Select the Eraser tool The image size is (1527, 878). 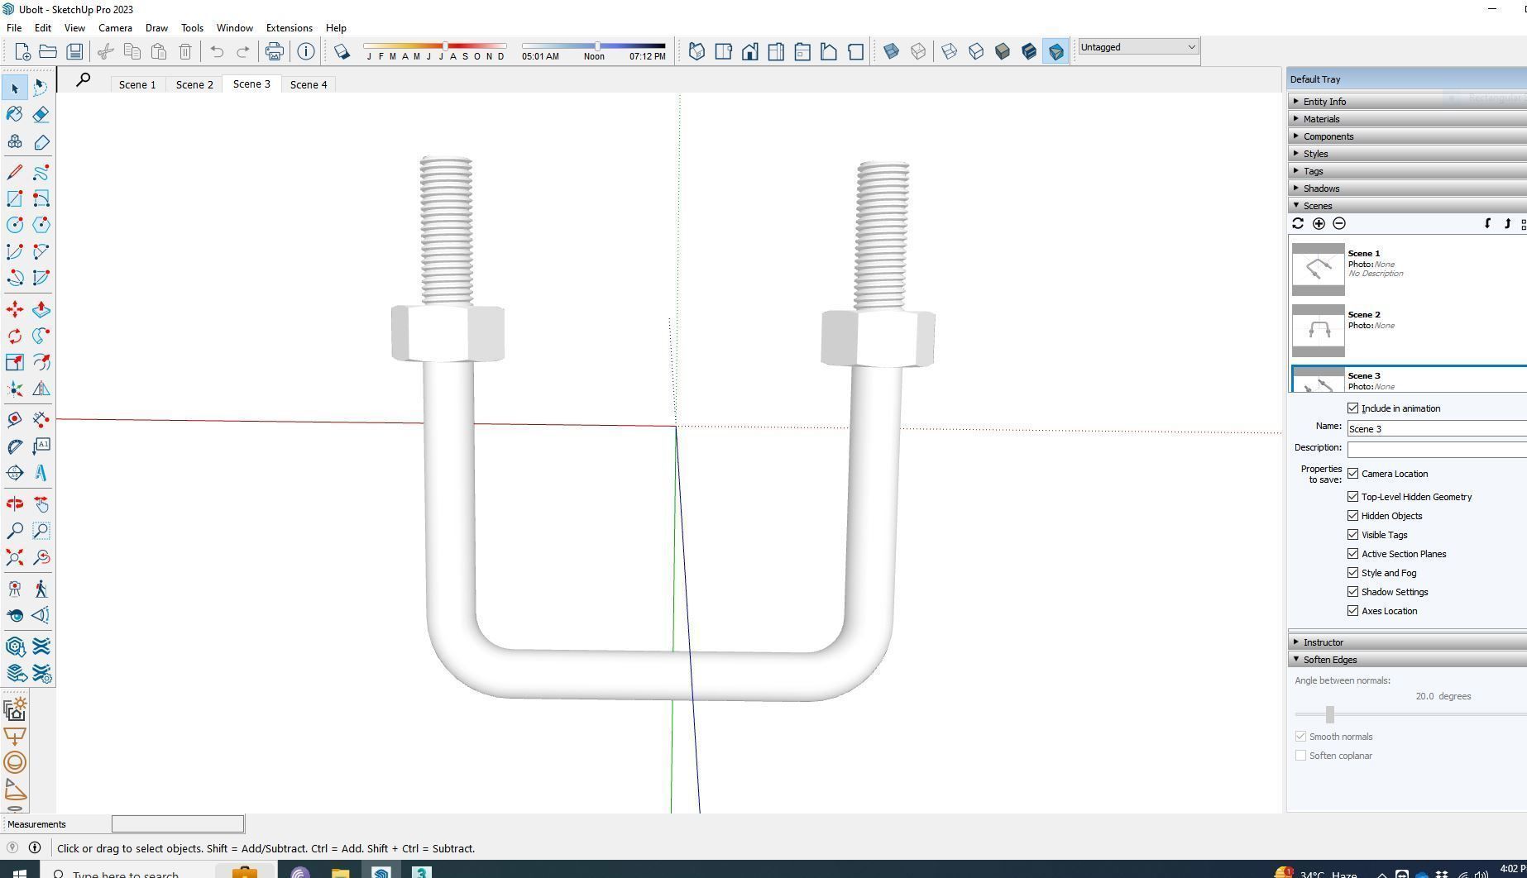coord(41,114)
